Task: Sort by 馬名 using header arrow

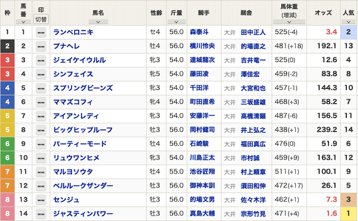Action: [x=98, y=22]
